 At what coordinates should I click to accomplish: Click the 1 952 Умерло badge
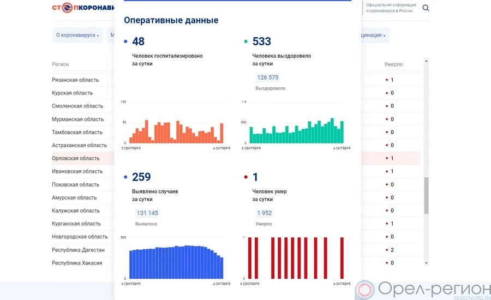coord(265,213)
